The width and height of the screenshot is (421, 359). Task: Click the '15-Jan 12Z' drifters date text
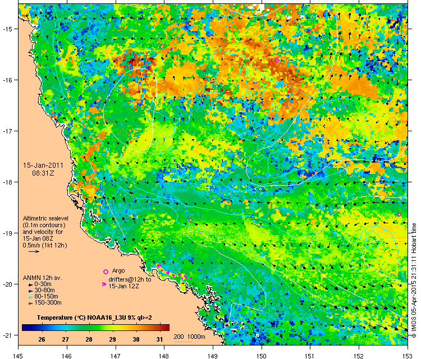click(x=124, y=286)
